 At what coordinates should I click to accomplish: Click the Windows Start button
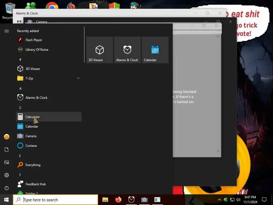pyautogui.click(x=6, y=200)
